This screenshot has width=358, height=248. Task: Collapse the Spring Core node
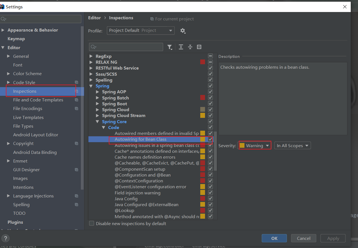coord(97,121)
